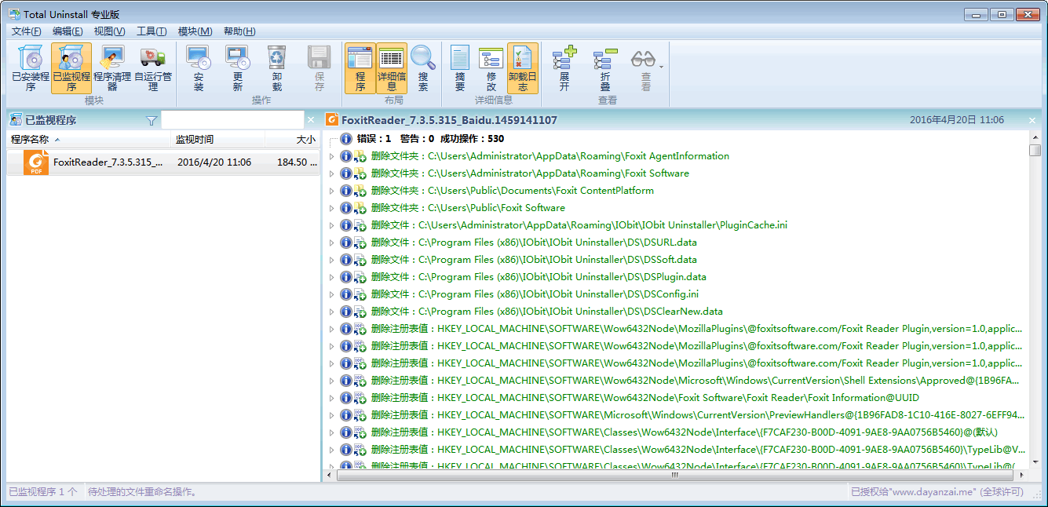Click the 卸载 recycle bin icon
Viewport: 1048px width, 507px height.
277,68
